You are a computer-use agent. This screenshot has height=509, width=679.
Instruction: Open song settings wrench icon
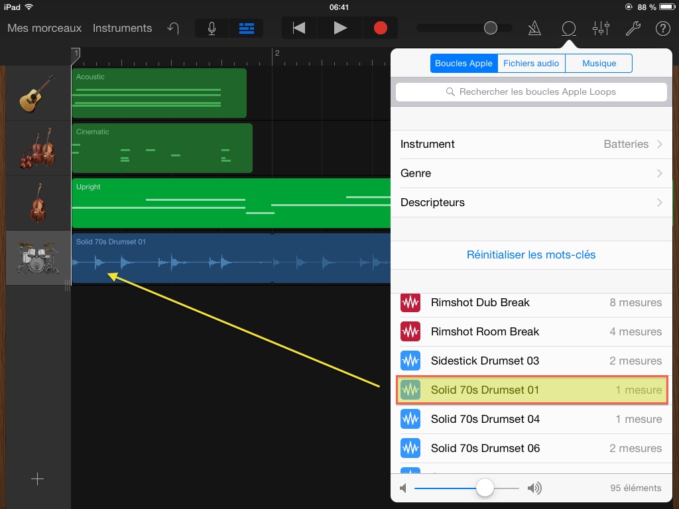633,28
